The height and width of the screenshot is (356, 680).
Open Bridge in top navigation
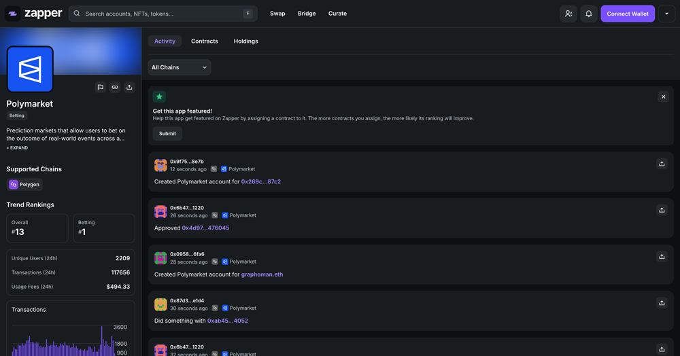coord(307,14)
